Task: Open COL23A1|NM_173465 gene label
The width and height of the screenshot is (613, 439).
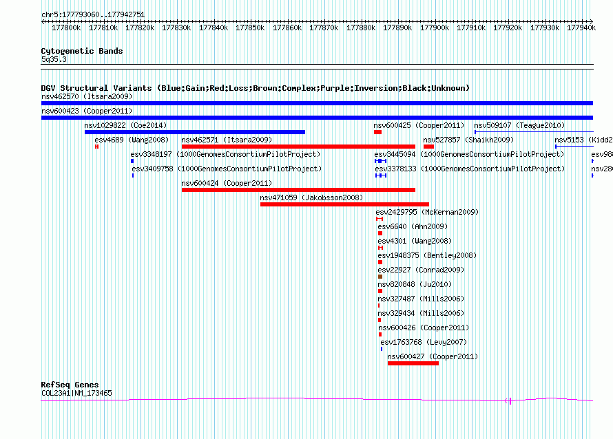Action: [x=76, y=393]
